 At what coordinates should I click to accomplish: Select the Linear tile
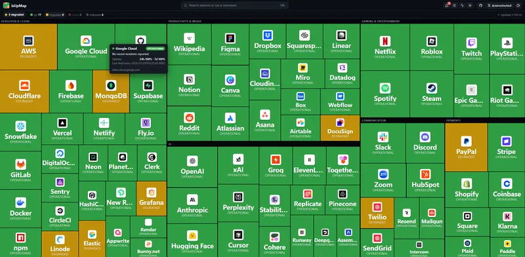[x=341, y=41]
